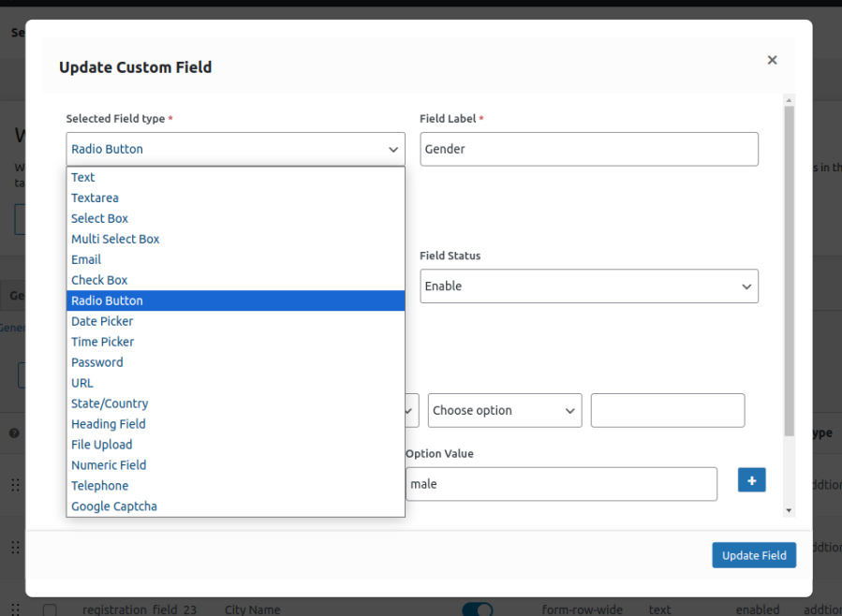Choose the State/Country field type

coord(110,403)
